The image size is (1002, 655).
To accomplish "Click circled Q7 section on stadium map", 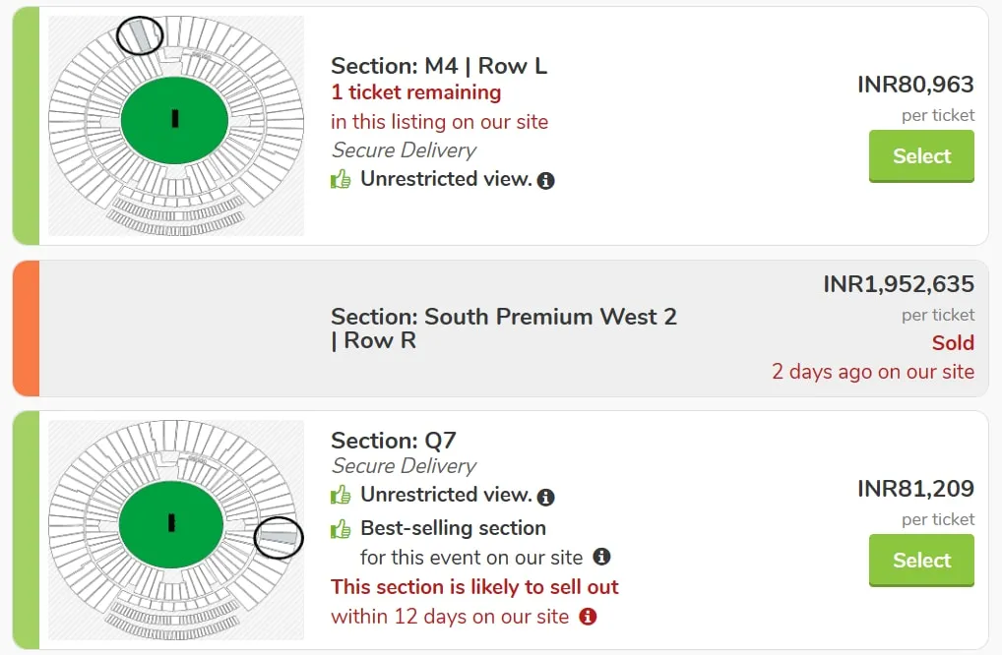I will pos(279,538).
